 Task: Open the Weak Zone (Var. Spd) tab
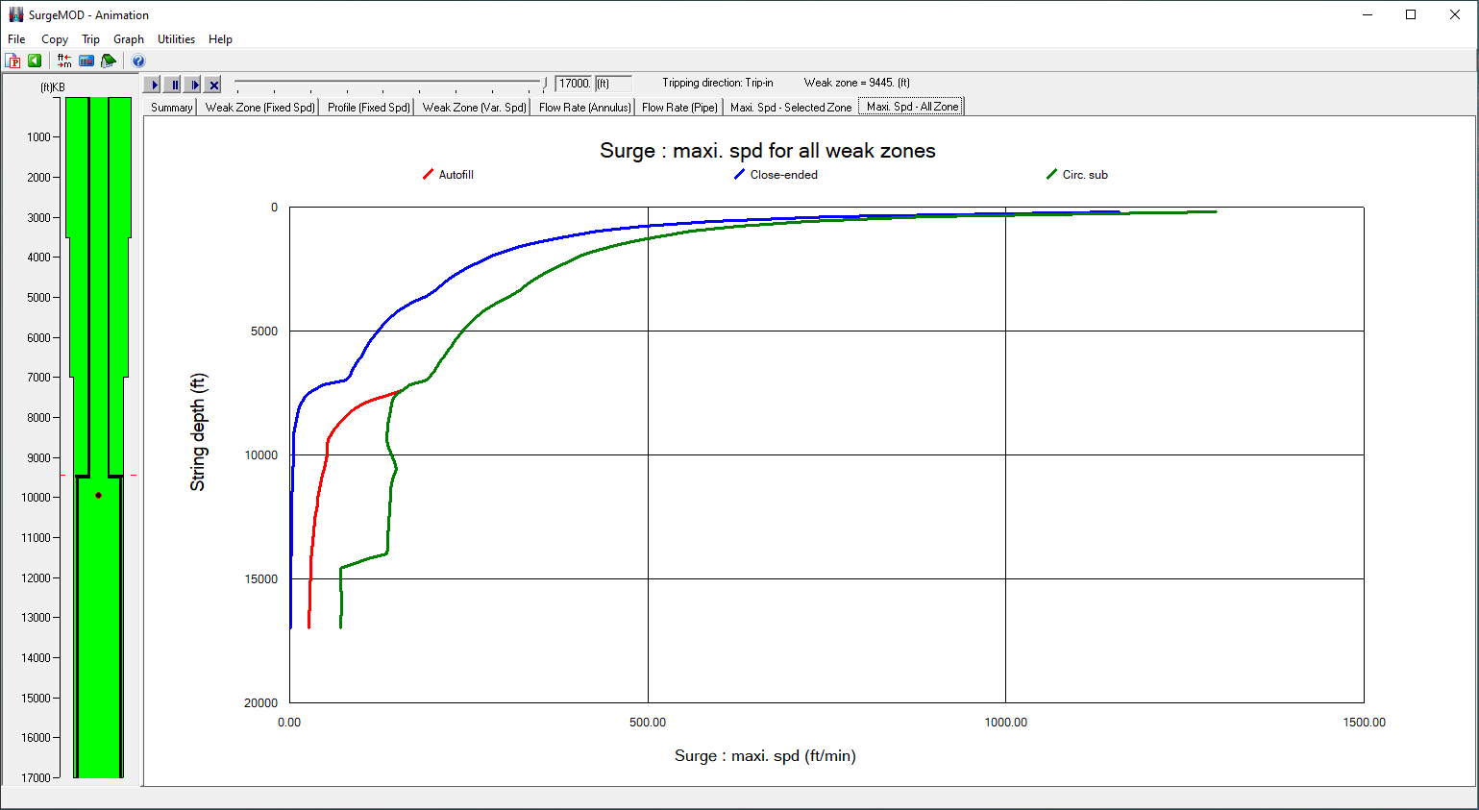474,108
